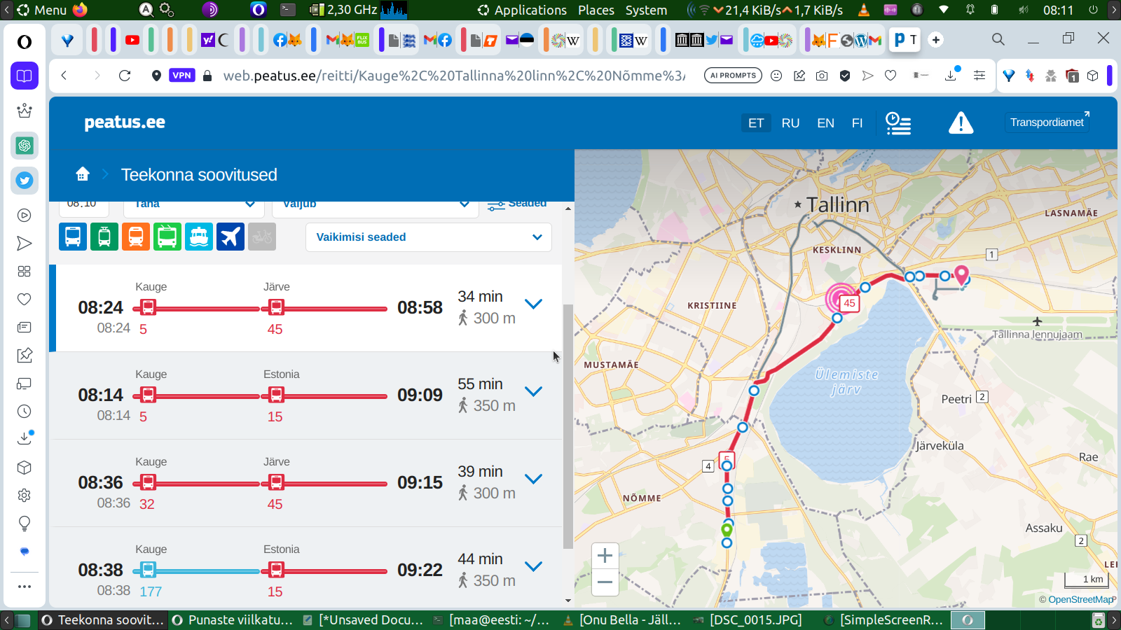Open the Seaded settings link
This screenshot has width=1121, height=630.
point(517,204)
